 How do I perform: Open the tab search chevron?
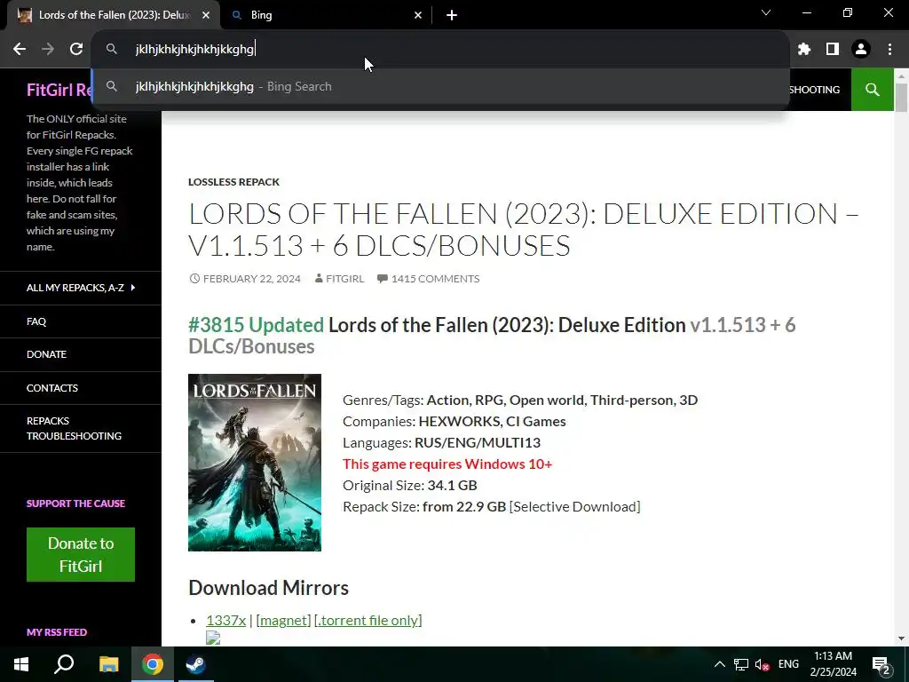tap(766, 12)
